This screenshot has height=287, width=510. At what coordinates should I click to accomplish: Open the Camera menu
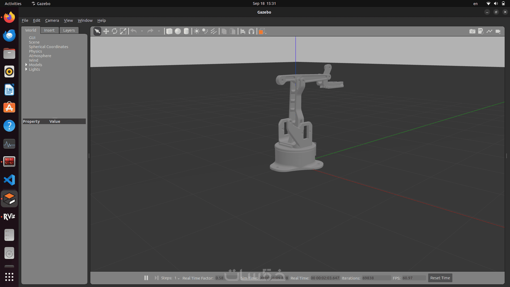tap(52, 20)
